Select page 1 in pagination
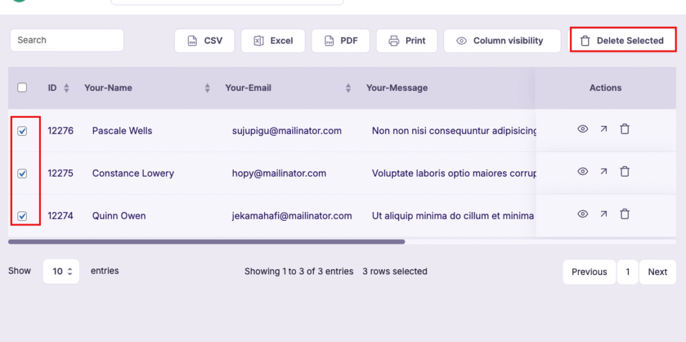The width and height of the screenshot is (686, 342). (628, 272)
